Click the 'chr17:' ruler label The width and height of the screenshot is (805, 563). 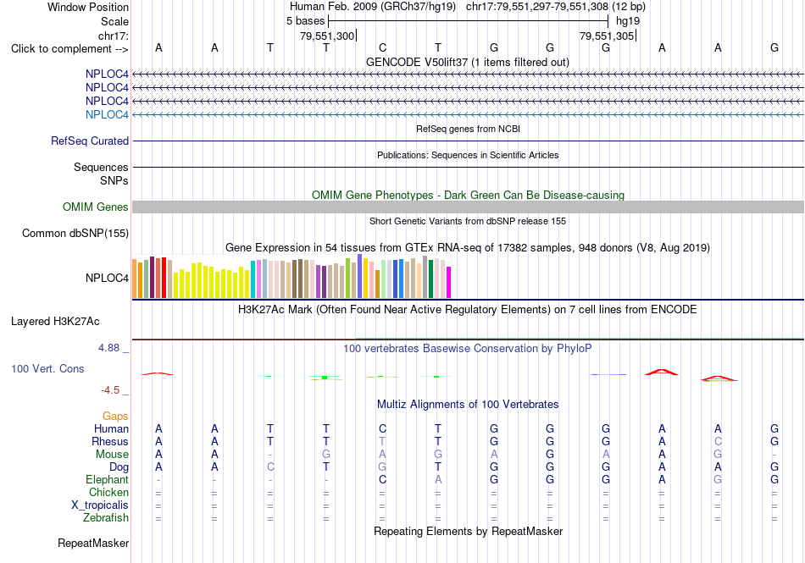pyautogui.click(x=113, y=36)
